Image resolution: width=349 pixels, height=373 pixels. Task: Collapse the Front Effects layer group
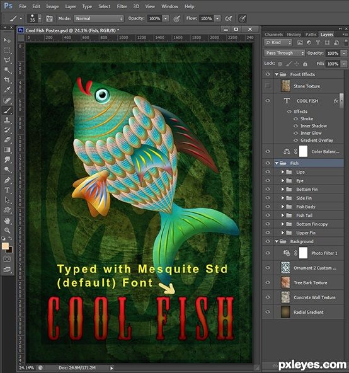277,74
